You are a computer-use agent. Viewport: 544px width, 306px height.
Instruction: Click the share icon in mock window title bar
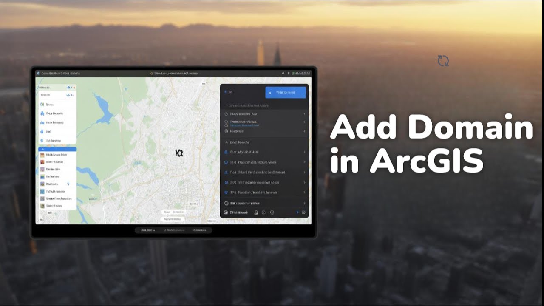[x=283, y=74]
